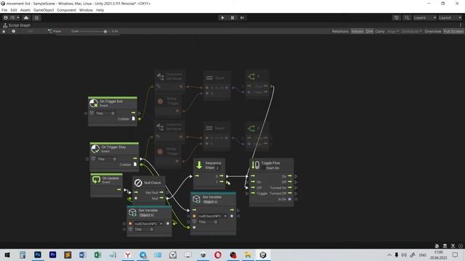Toggle Full Screen in graph toolbar
465x261 pixels.
pos(453,31)
